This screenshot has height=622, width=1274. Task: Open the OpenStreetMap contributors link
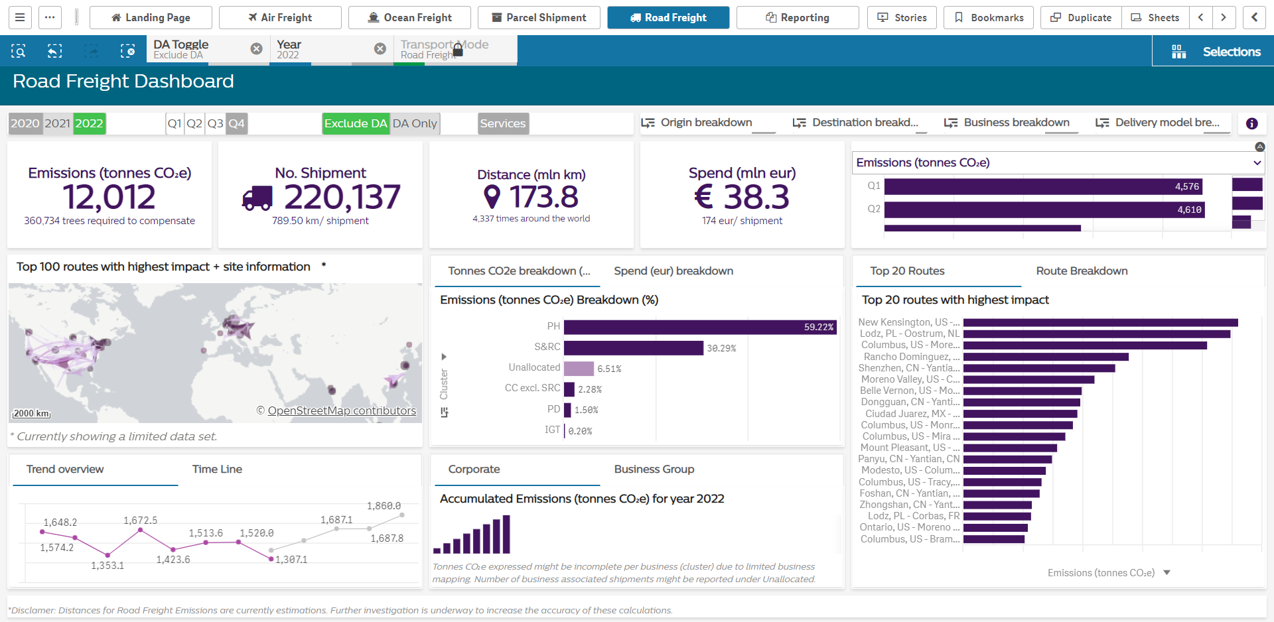tap(341, 410)
